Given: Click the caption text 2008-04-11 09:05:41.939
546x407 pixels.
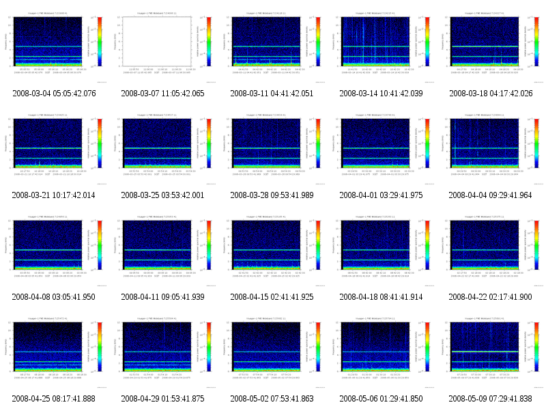Looking at the screenshot, I should tap(162, 297).
